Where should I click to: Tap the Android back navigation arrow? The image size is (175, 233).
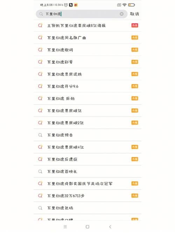point(110,227)
